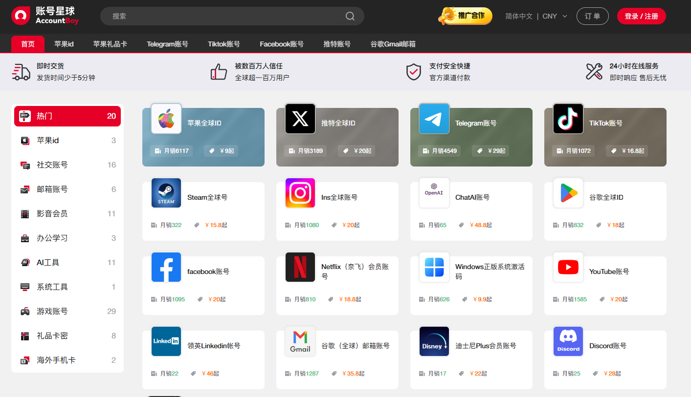691x397 pixels.
Task: Click the AI工具 sidebar icon
Action: [x=25, y=263]
